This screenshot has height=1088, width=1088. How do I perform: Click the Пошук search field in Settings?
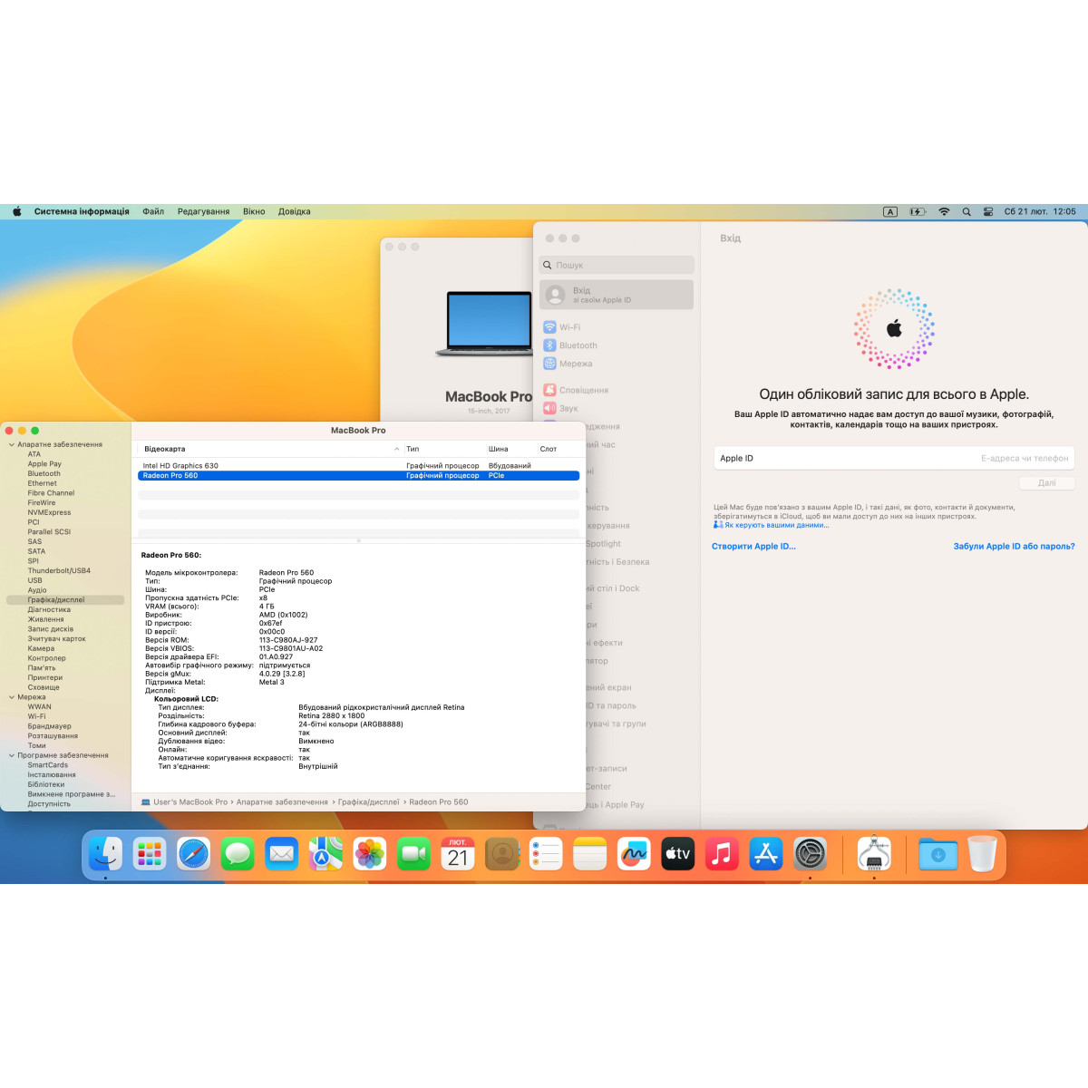(617, 266)
